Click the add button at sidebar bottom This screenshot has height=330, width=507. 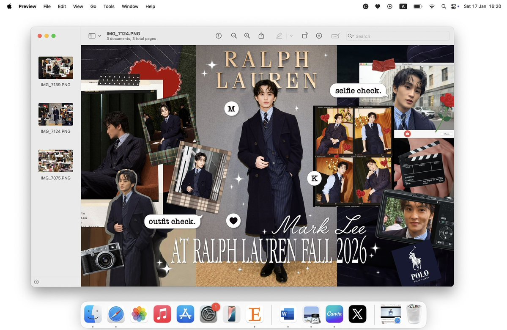pos(36,282)
